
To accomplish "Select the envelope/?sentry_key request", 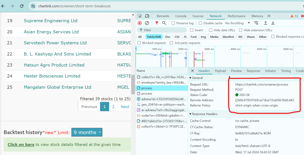I will coord(162,83).
